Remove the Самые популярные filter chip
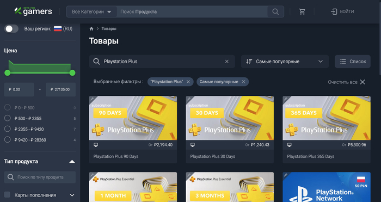Viewport: 381px width, 202px height. tap(243, 82)
